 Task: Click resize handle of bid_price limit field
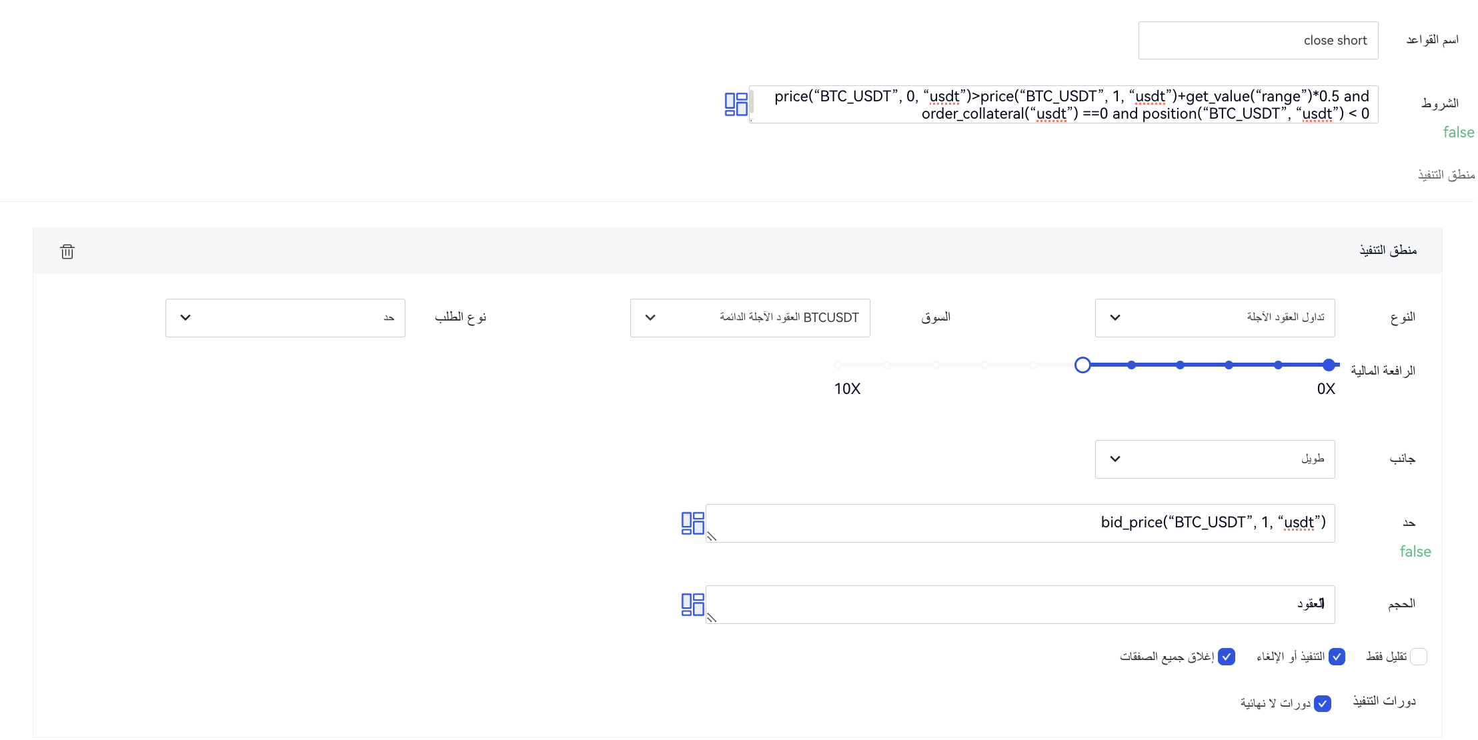tap(712, 537)
